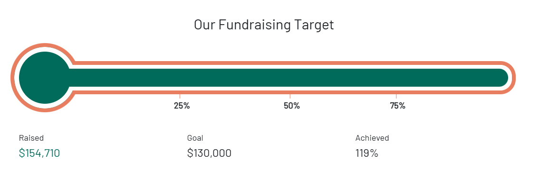Click the goal amount $130,000
The image size is (549, 180).
(x=209, y=153)
